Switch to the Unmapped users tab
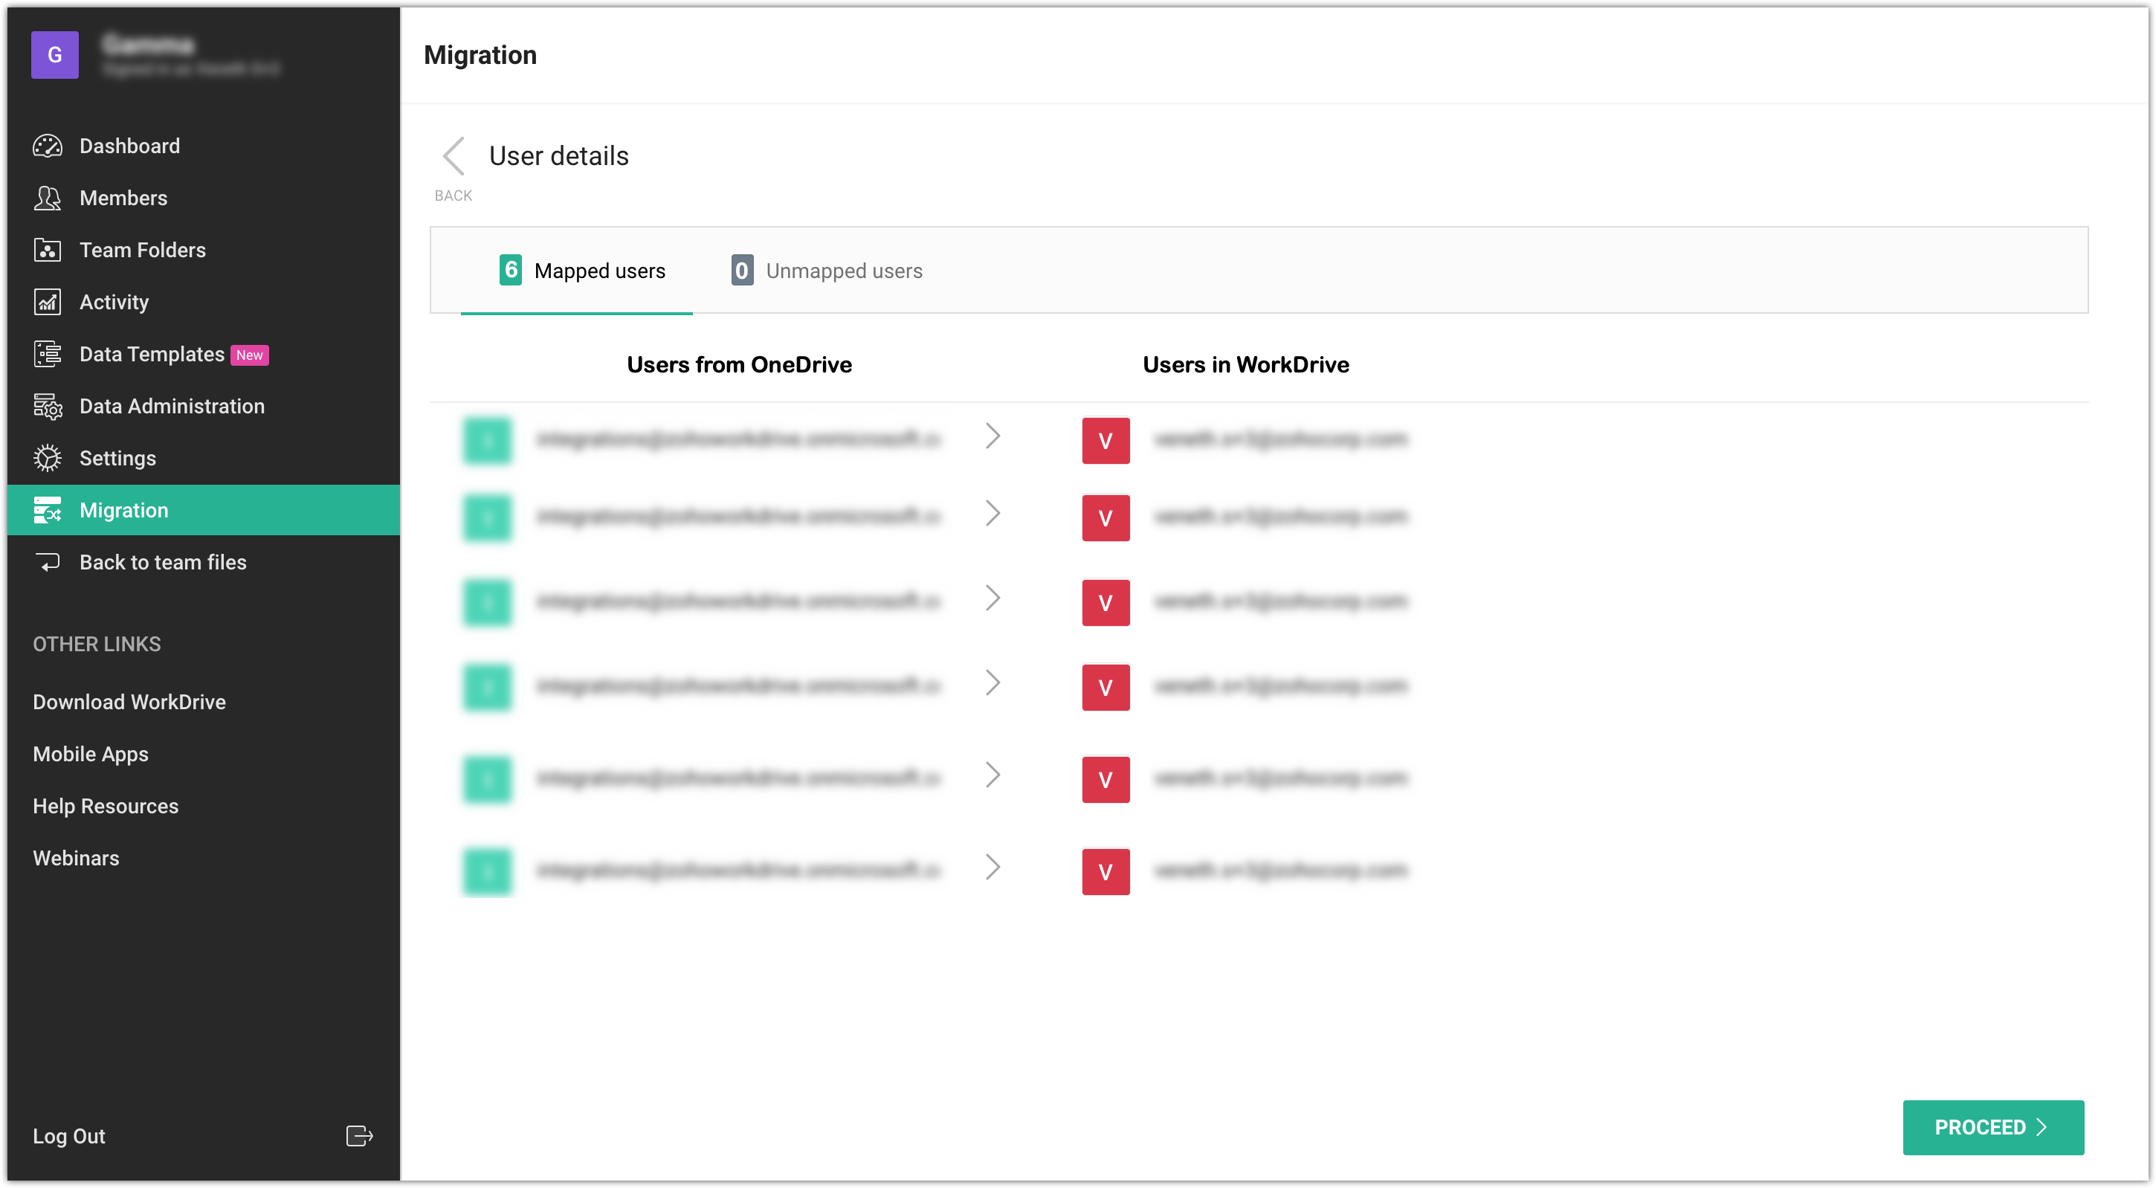Screen dimensions: 2156x1188 point(827,271)
